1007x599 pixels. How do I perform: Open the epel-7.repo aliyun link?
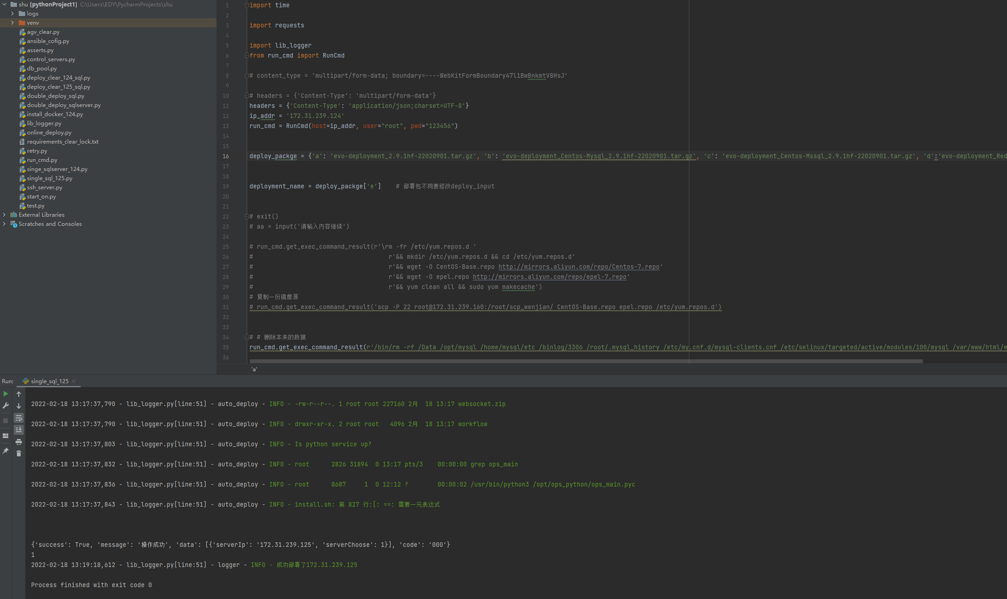549,277
